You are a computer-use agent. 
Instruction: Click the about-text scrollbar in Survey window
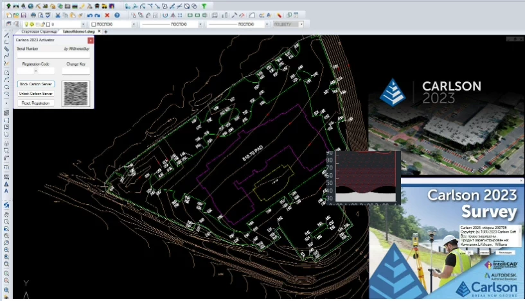tap(521, 236)
